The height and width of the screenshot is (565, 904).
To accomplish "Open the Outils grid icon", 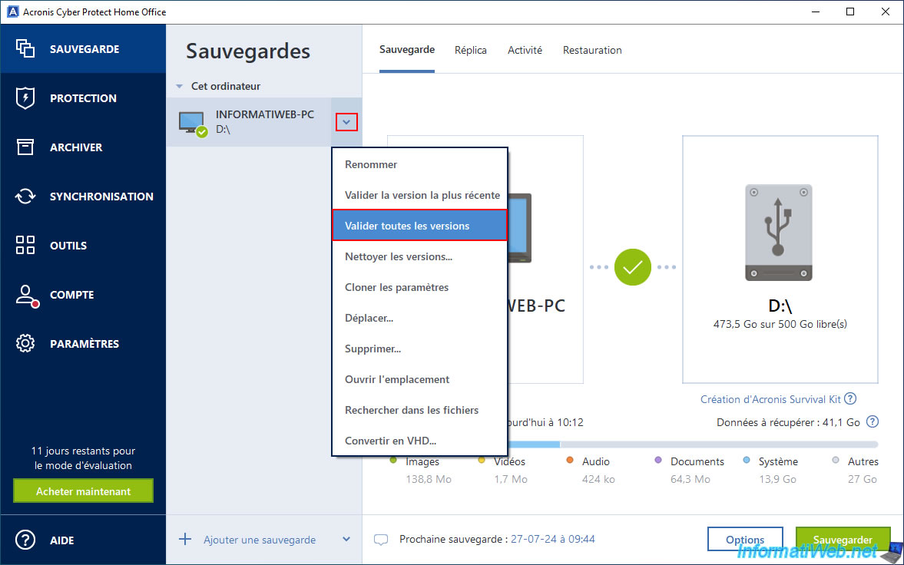I will point(25,246).
